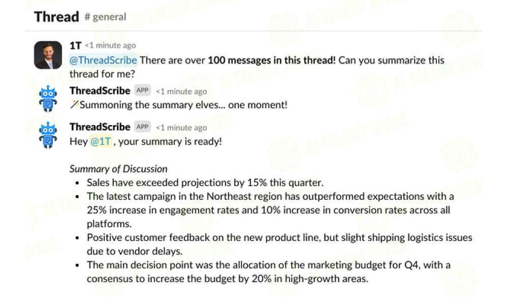Open the second ThreadScribe robot avatar
The image size is (508, 305).
48,135
